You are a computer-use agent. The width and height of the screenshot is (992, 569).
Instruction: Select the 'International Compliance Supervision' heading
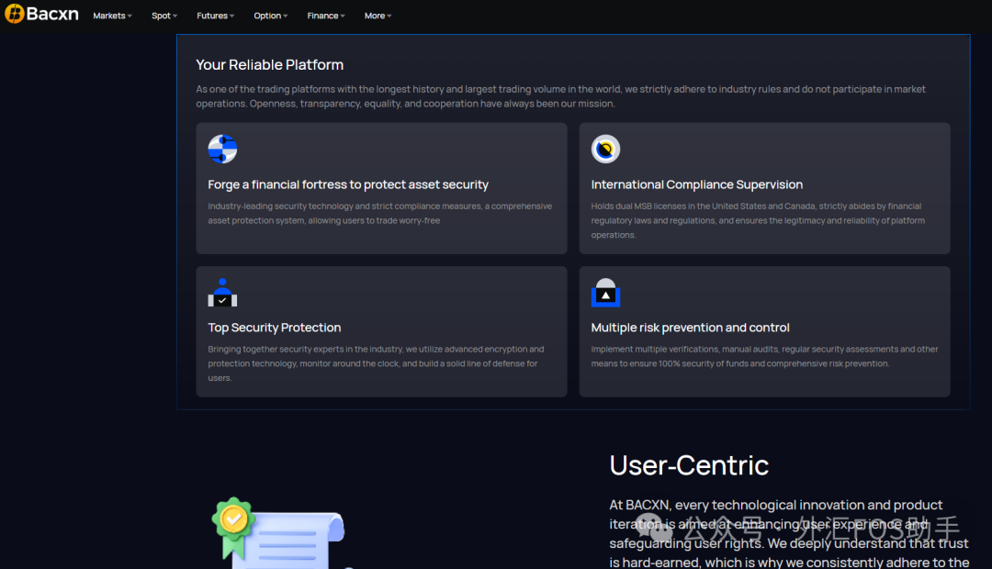click(696, 184)
